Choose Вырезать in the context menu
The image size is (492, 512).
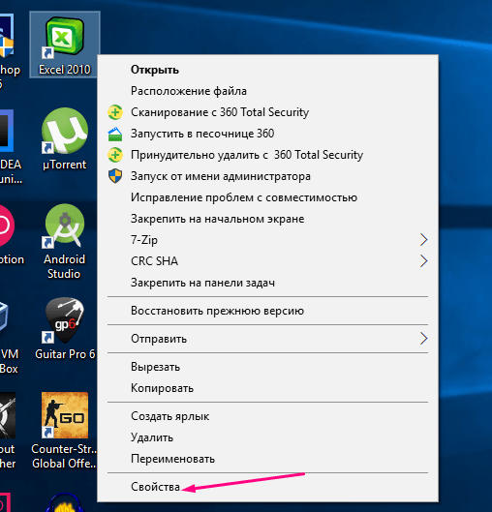pos(267,367)
